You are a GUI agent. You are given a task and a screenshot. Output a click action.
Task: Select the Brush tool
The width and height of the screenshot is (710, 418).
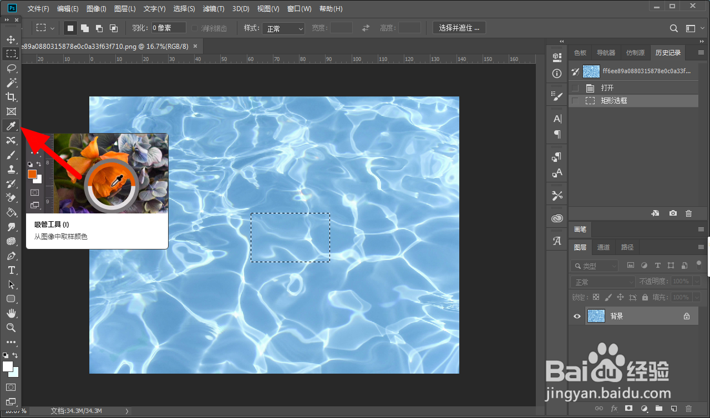[11, 155]
